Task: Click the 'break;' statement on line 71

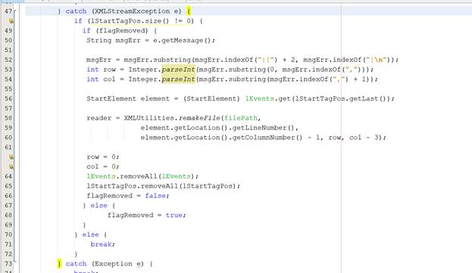Action: [x=102, y=244]
